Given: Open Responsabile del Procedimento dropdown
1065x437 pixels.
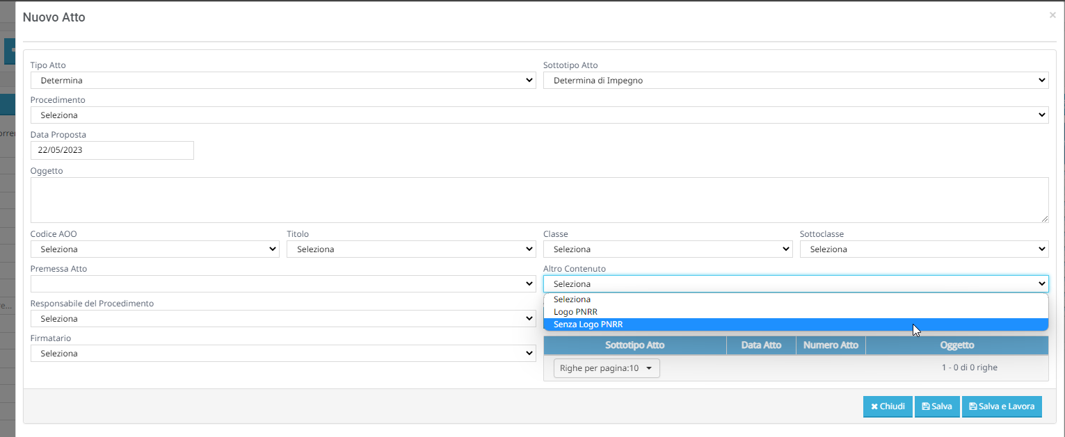Looking at the screenshot, I should [282, 319].
